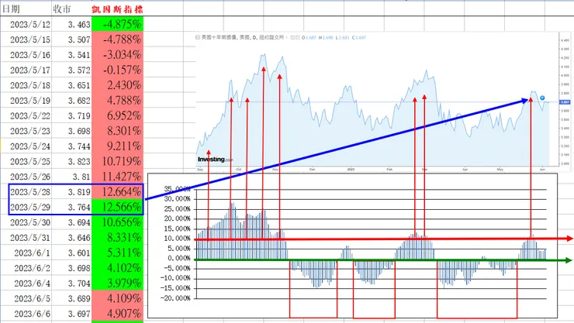Click the date cell 2023/5/12

[x=26, y=24]
